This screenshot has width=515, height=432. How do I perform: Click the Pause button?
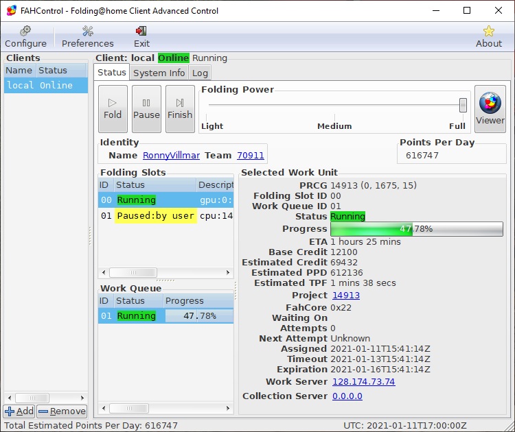pos(146,109)
